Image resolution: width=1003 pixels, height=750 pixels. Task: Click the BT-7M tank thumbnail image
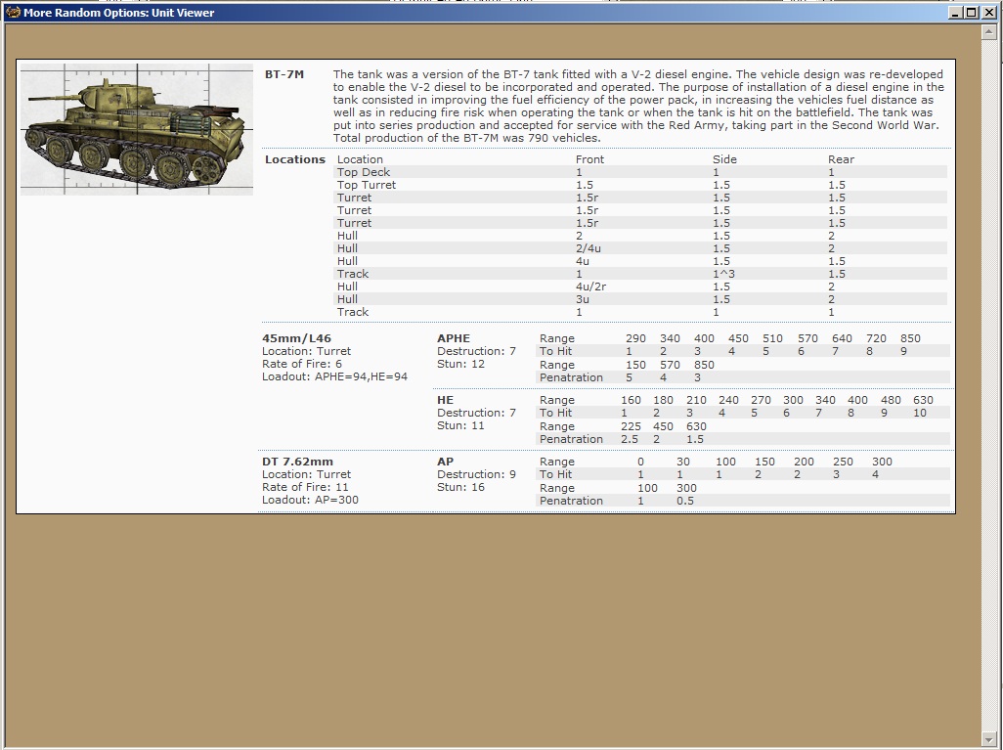[137, 129]
